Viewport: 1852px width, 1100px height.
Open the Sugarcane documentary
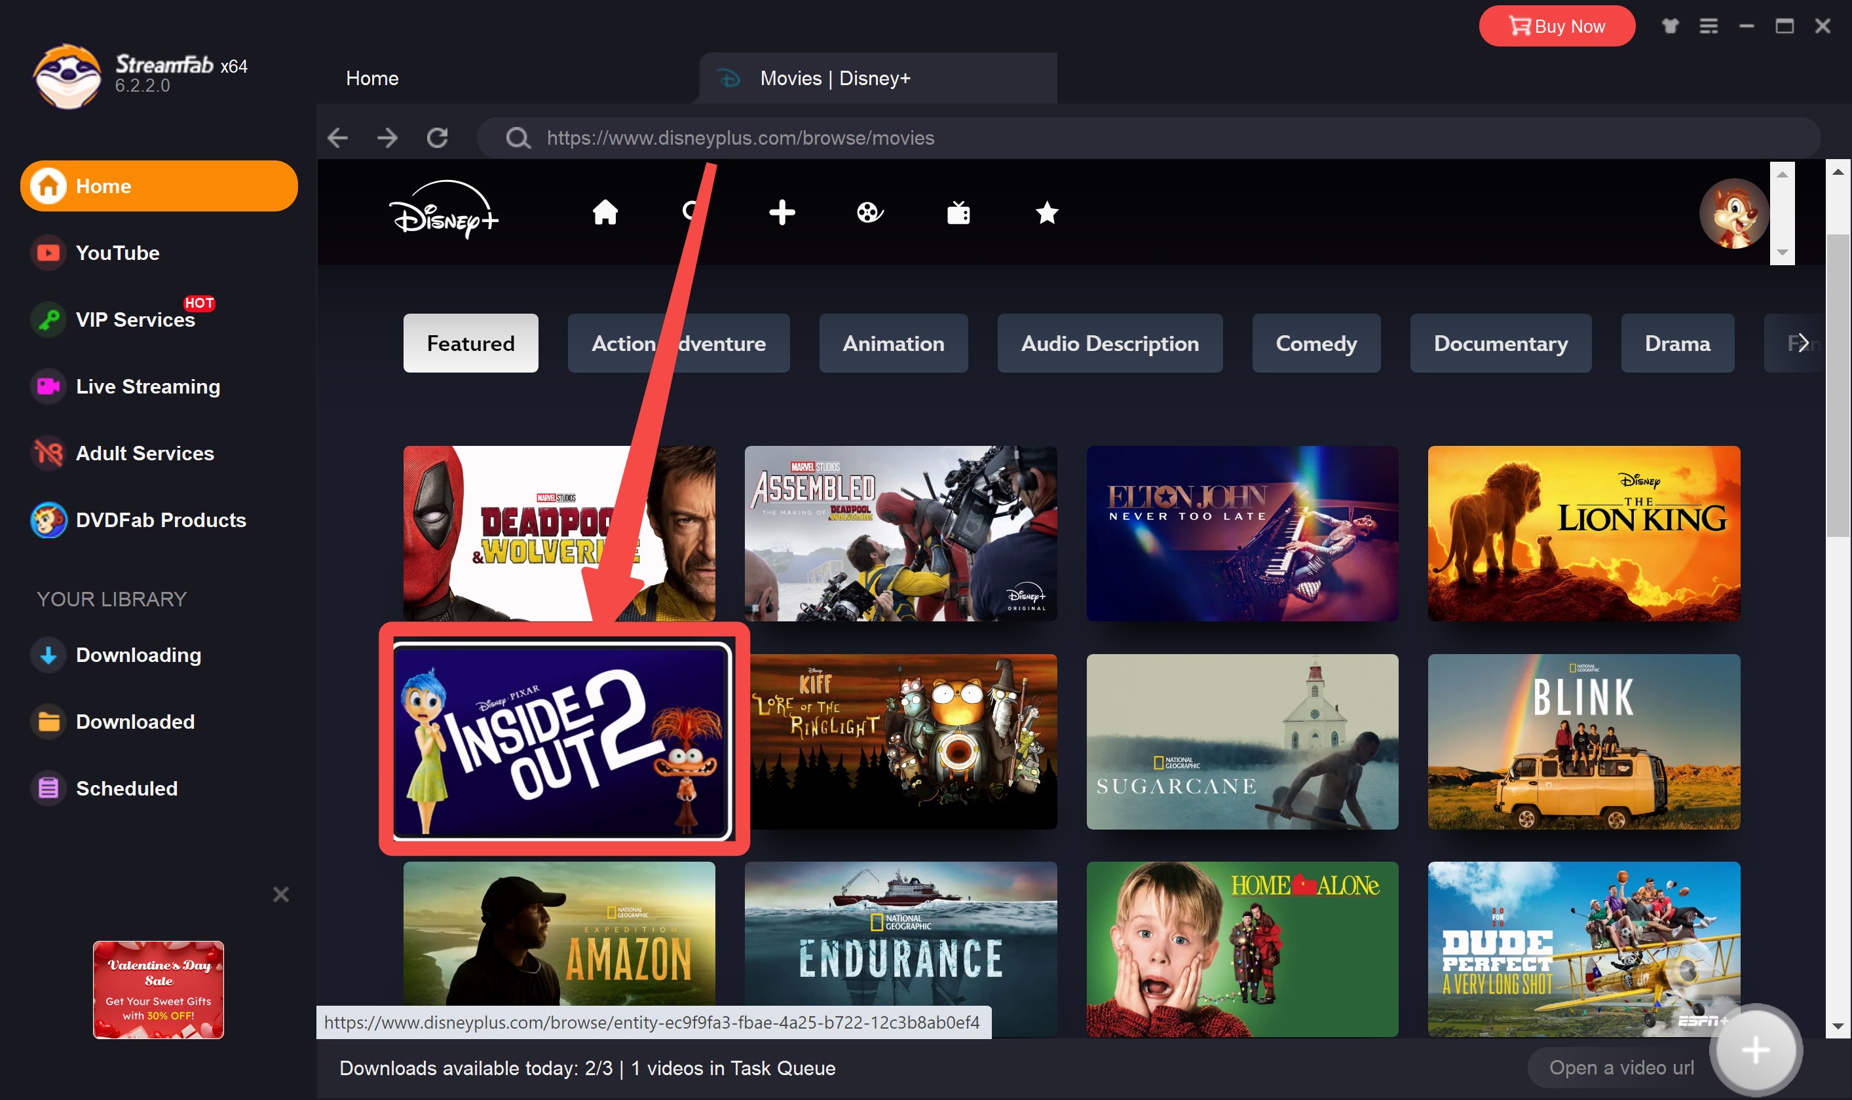pos(1243,741)
